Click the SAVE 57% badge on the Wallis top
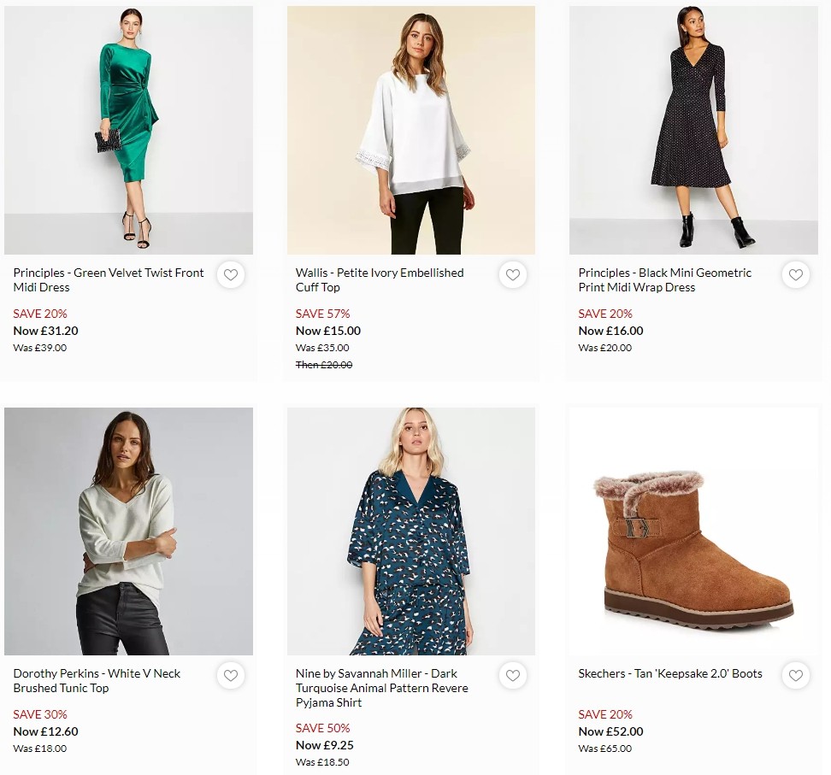831x775 pixels. 321,314
